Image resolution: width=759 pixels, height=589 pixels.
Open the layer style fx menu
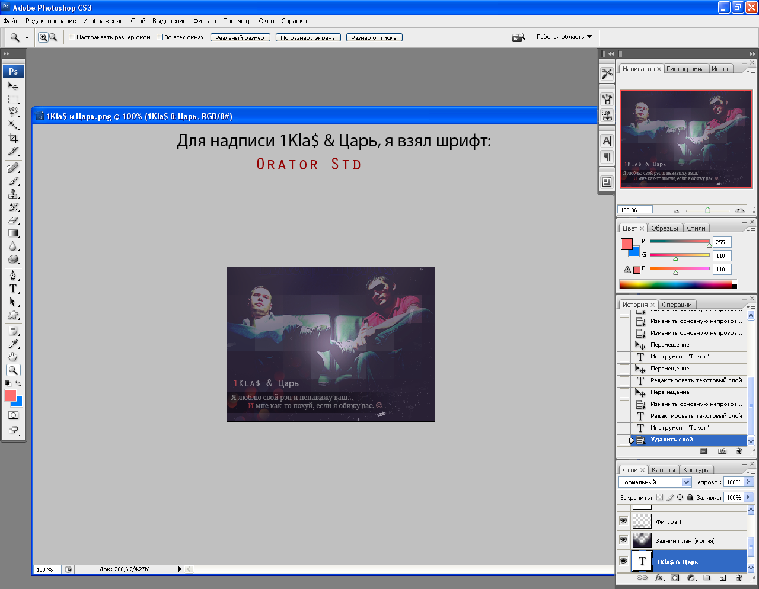click(x=659, y=578)
